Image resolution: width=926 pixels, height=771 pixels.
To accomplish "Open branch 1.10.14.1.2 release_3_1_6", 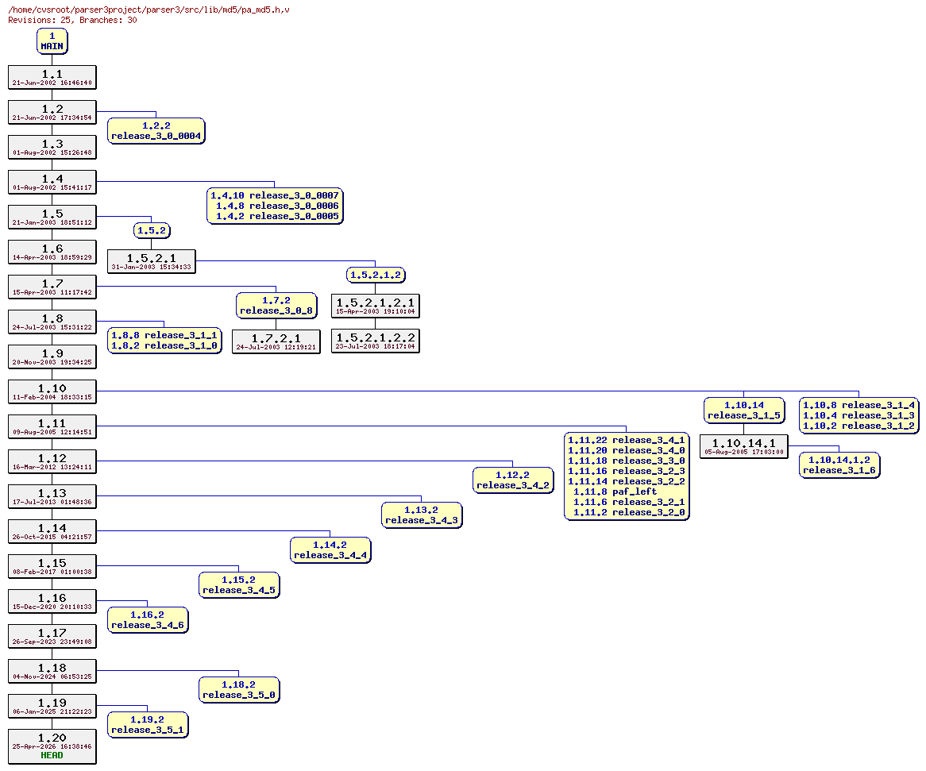I will click(x=839, y=465).
